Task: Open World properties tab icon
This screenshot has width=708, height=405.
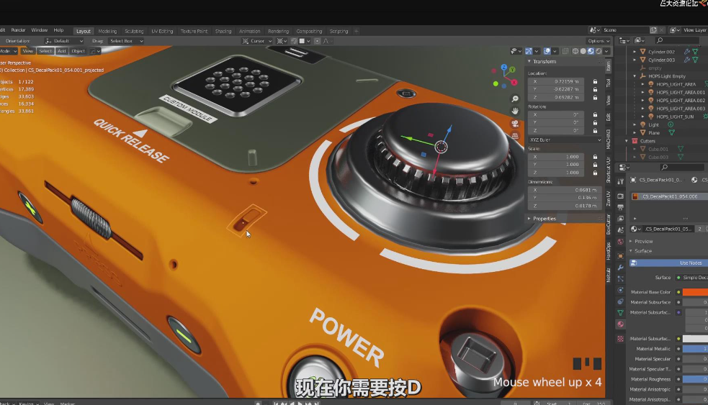Action: click(620, 242)
